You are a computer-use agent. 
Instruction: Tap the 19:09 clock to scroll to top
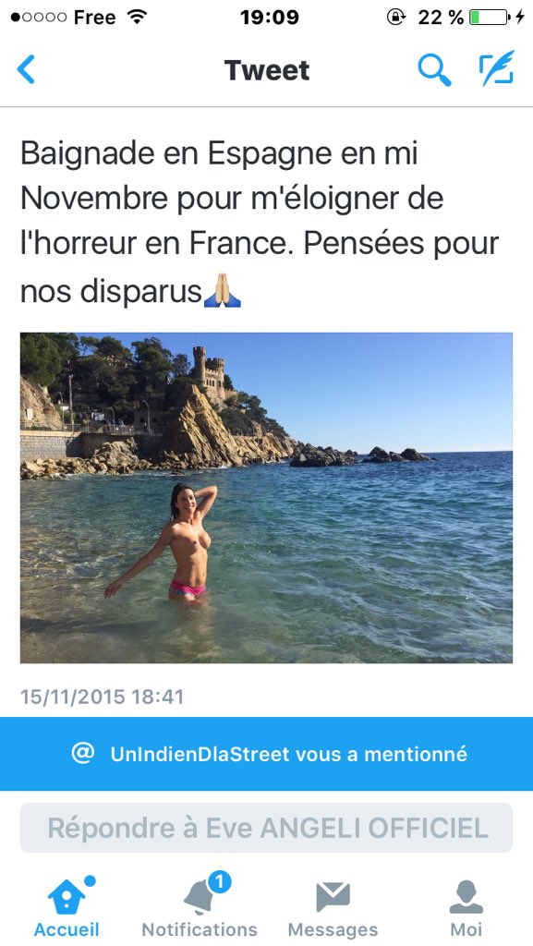click(269, 17)
